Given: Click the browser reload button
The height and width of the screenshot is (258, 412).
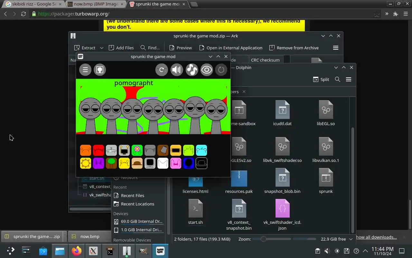Looking at the screenshot, I should click(23, 14).
